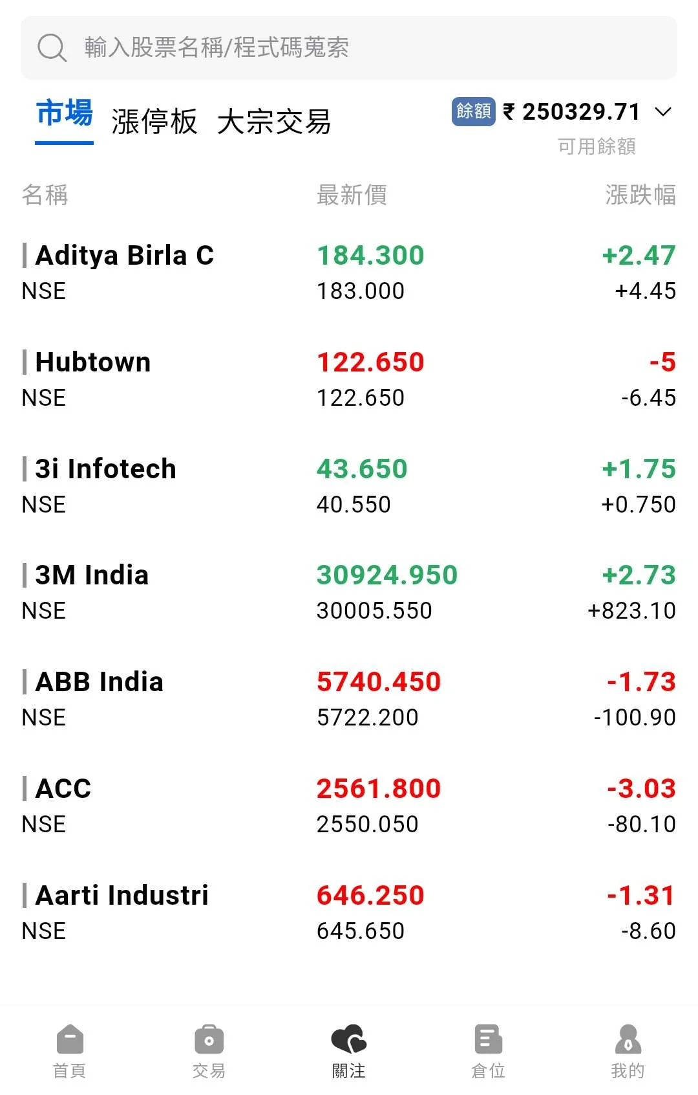
Task: Open the 我的 profile icon
Action: 628,1040
